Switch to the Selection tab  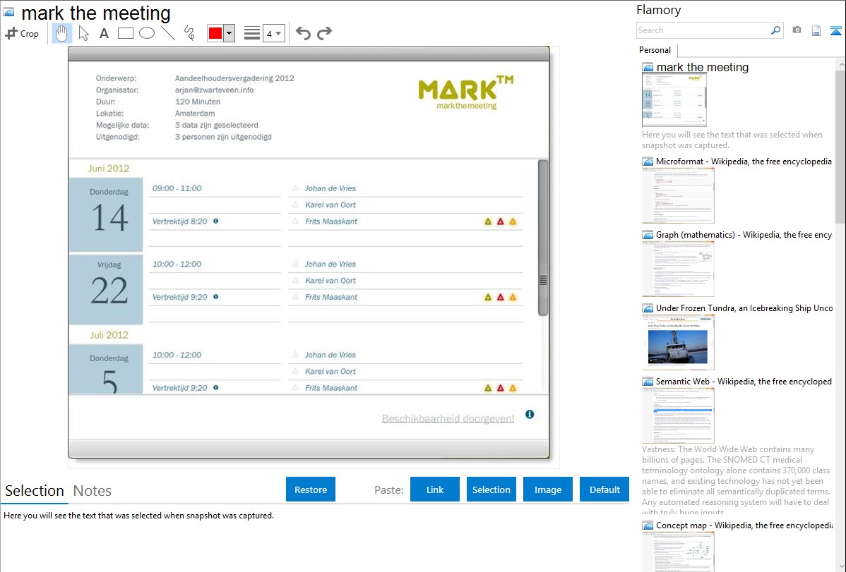pyautogui.click(x=35, y=491)
